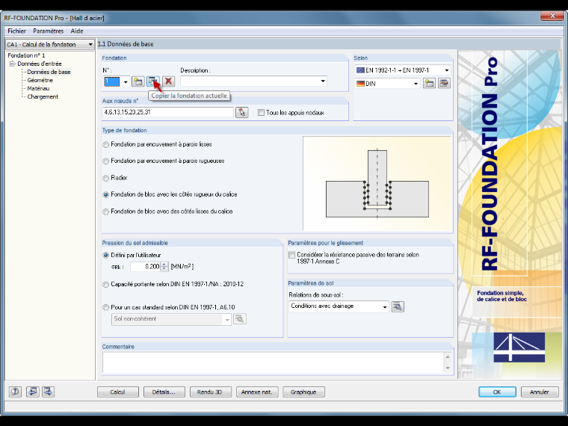Open Sol non-cohérent dropdown
This screenshot has width=568, height=426.
tap(227, 320)
